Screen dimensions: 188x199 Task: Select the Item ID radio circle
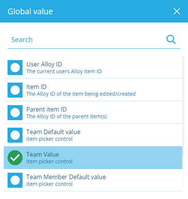click(x=15, y=90)
